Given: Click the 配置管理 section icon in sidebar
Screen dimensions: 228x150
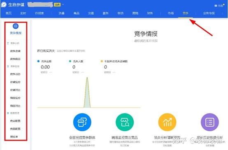Looking at the screenshot, I should (8, 113).
